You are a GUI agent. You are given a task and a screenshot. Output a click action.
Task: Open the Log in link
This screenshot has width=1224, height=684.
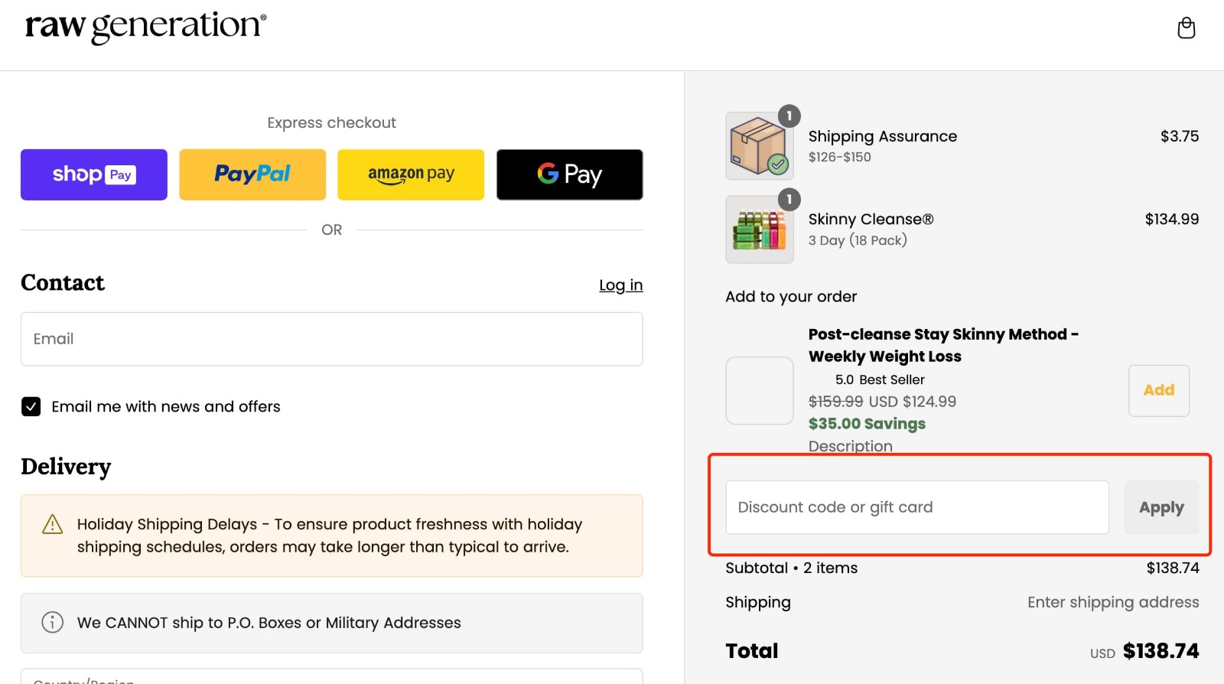coord(620,285)
